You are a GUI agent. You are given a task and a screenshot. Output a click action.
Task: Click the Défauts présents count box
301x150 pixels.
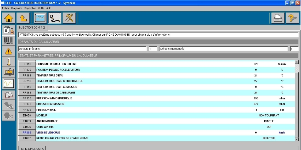(153, 49)
